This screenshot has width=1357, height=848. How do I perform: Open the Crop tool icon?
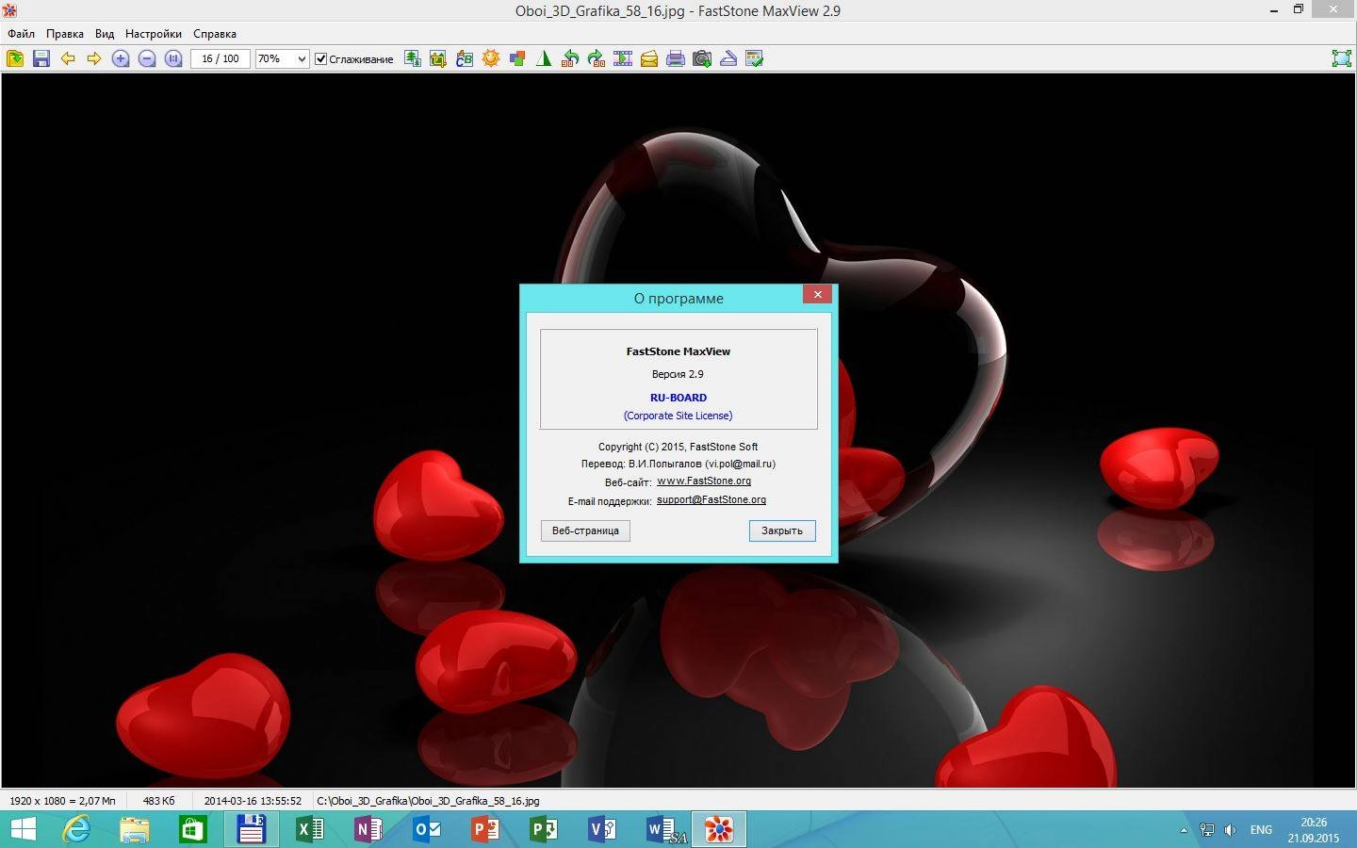click(438, 58)
